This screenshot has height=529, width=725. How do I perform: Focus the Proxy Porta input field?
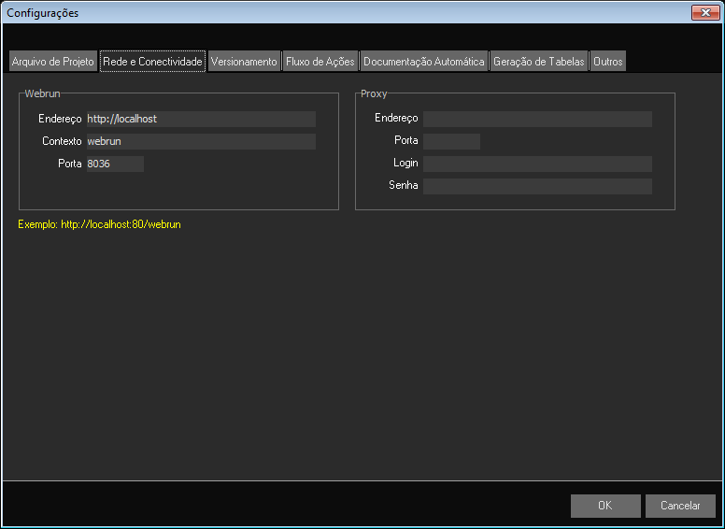(x=451, y=141)
